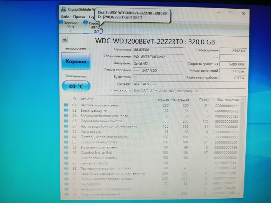
Task: Close the CrystalDiskInfo window
Action: [243, 13]
